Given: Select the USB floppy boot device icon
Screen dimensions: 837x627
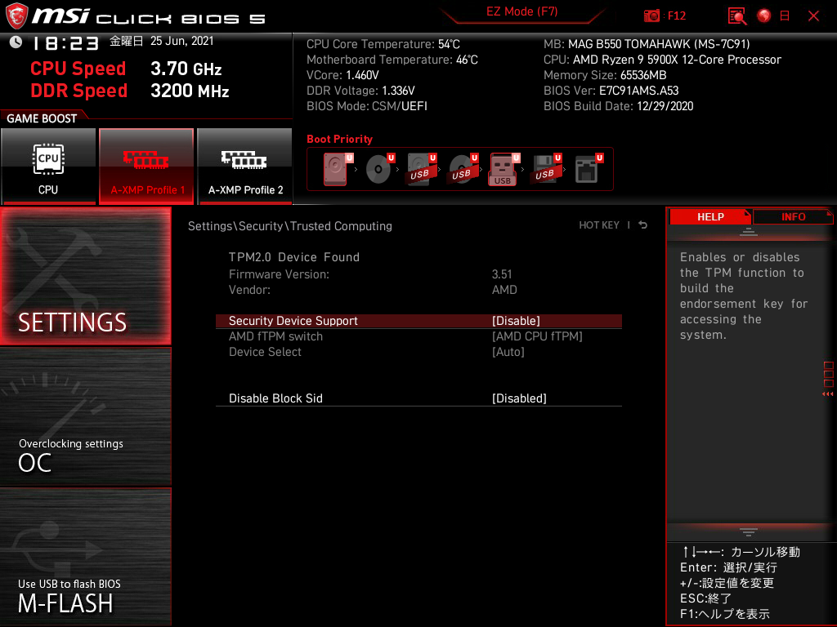Looking at the screenshot, I should (x=546, y=169).
